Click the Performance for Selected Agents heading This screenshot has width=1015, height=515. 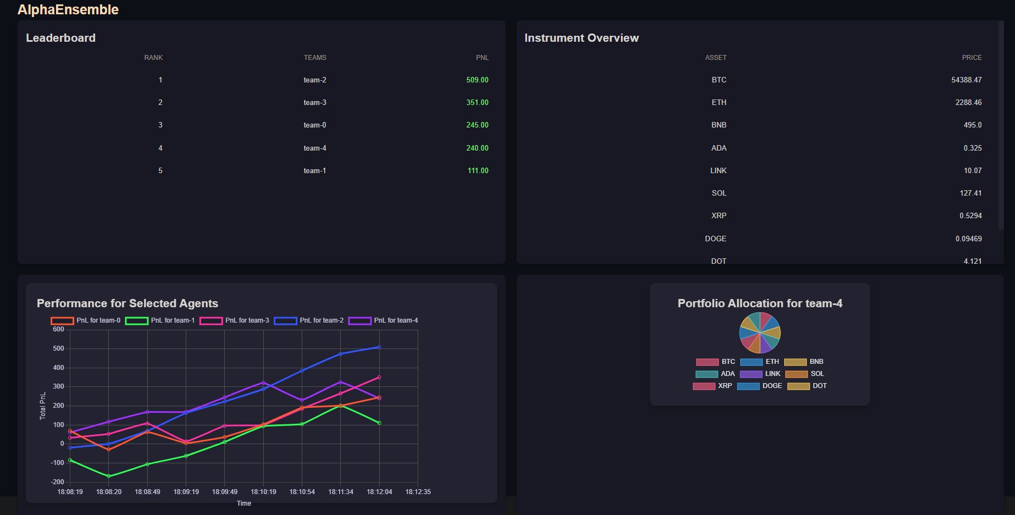127,303
